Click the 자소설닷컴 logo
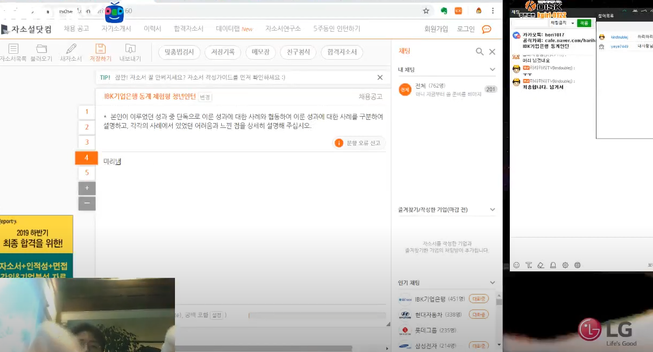The width and height of the screenshot is (653, 352). click(x=27, y=29)
